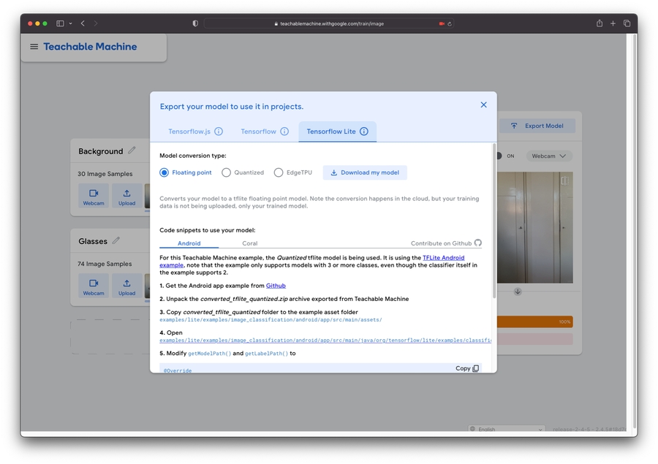Screen dimensions: 658x464
Task: Click the Tensorflow.js info icon
Action: coord(219,132)
